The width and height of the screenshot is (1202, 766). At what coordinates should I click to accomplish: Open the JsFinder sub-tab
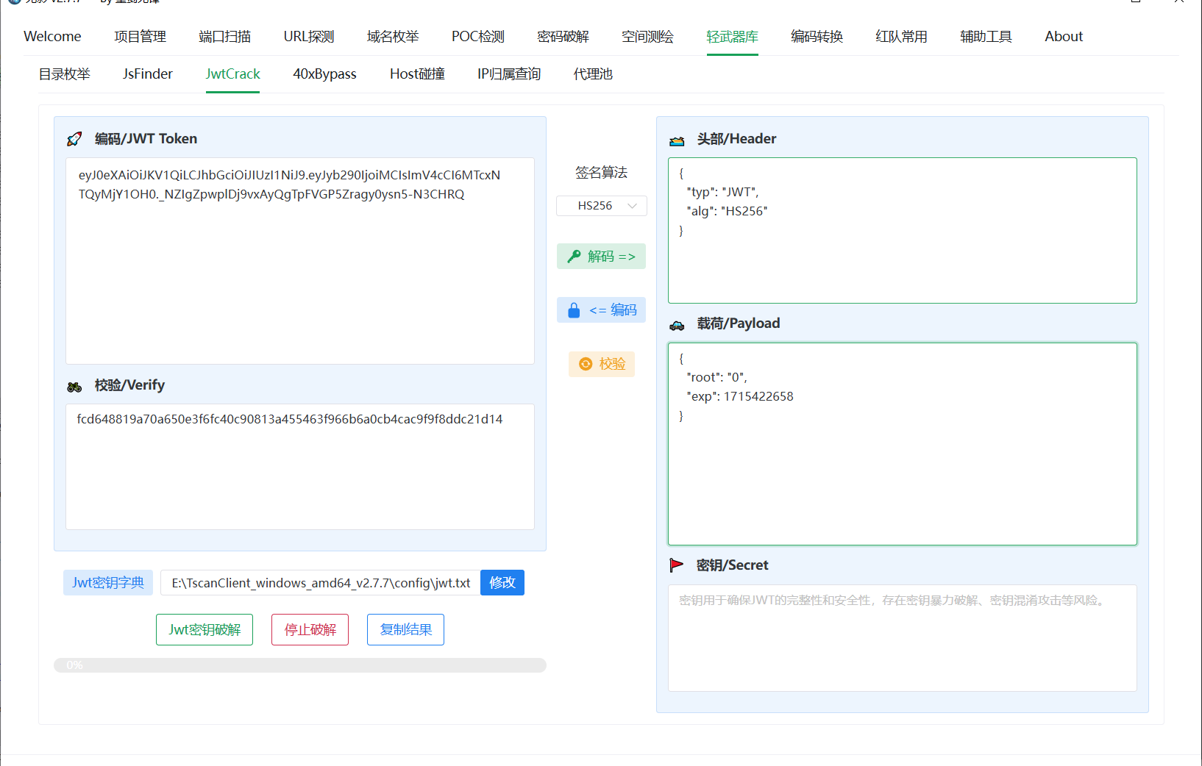click(148, 74)
